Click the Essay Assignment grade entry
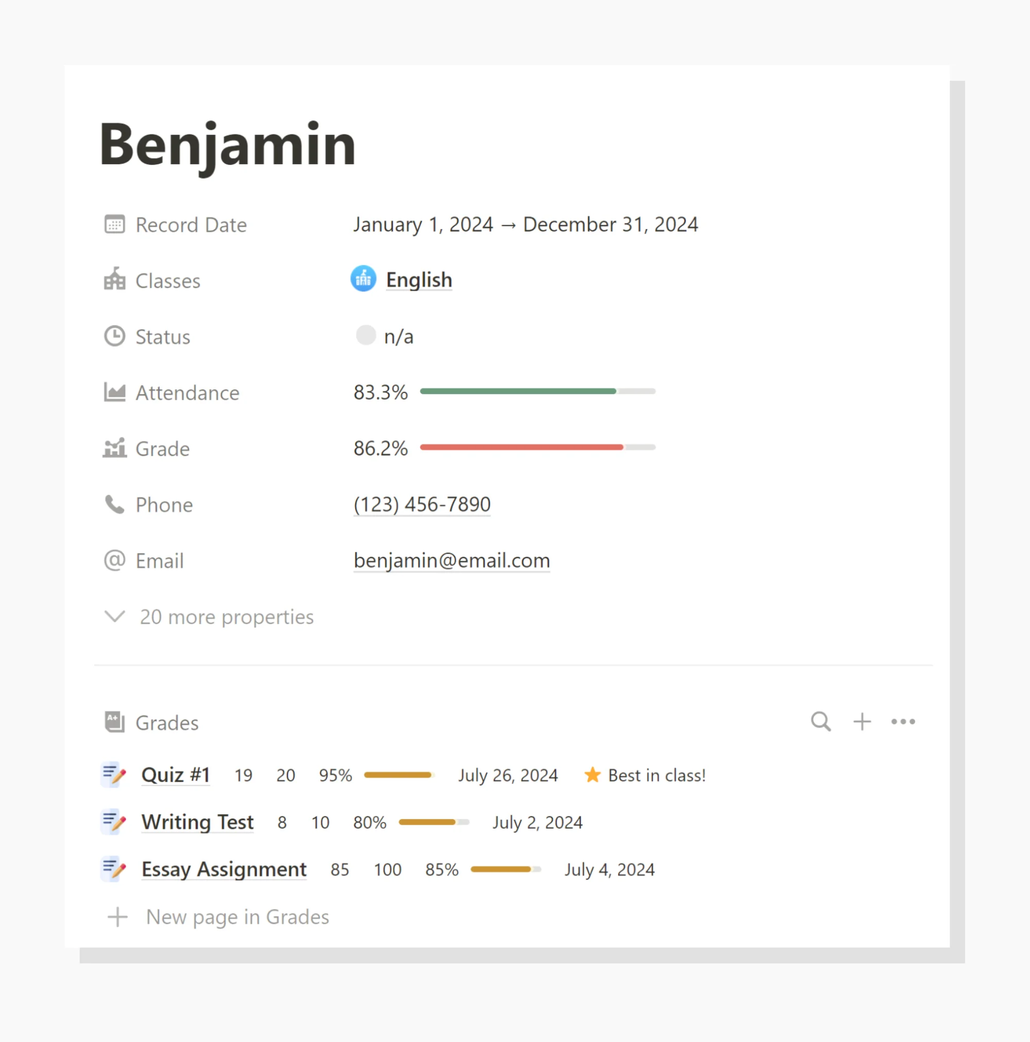The image size is (1030, 1042). [x=224, y=867]
